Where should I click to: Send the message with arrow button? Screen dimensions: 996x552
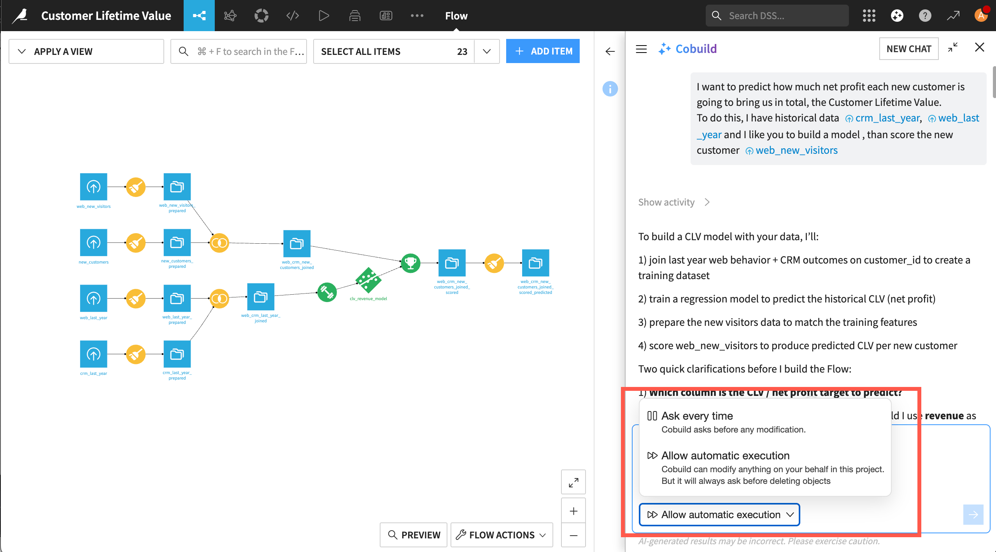click(973, 515)
